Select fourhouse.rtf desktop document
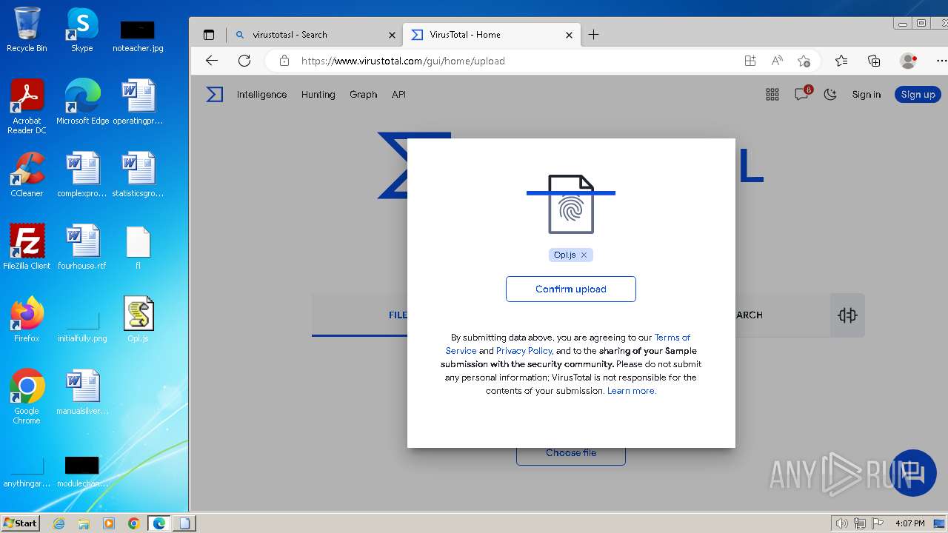The image size is (948, 533). (82, 247)
